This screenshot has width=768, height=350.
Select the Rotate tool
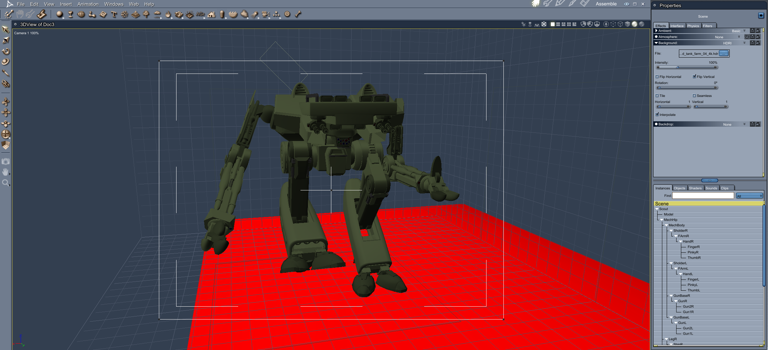[5, 51]
